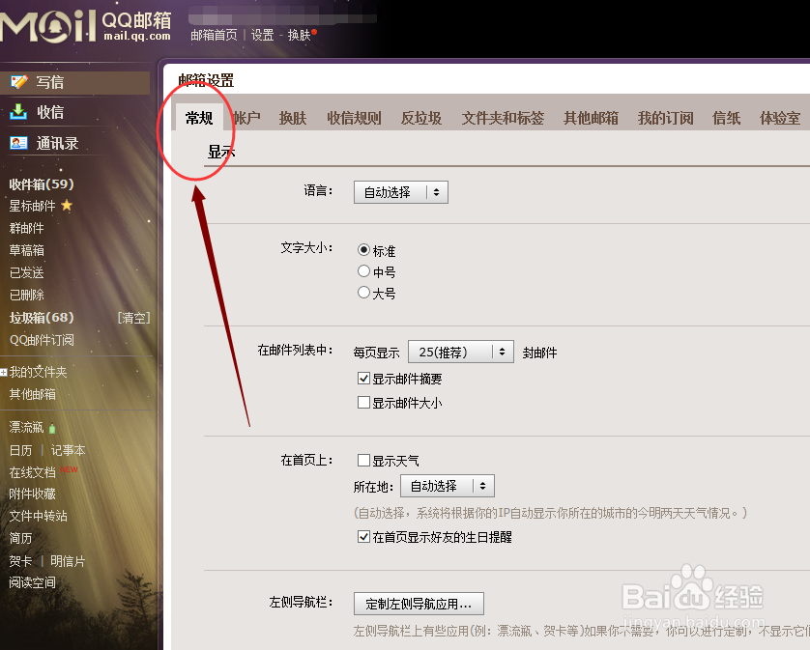The height and width of the screenshot is (650, 810).
Task: Open the 明信片 link
Action: coord(68,561)
